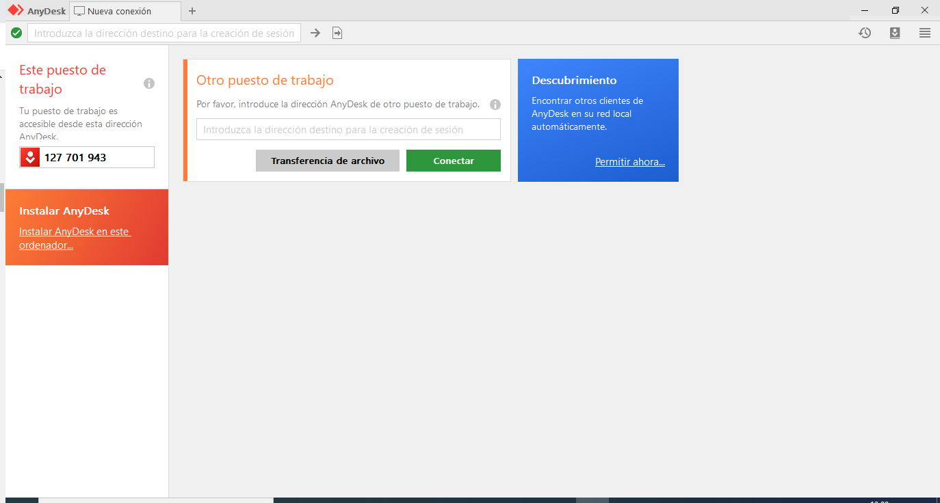Click the connect arrow next to address bar
The width and height of the screenshot is (940, 503).
pyautogui.click(x=315, y=33)
